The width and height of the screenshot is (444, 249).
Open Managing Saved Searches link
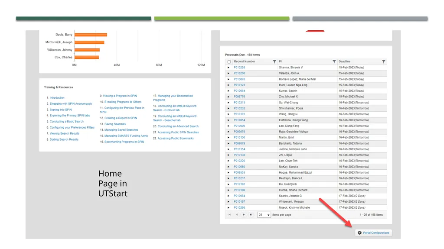coord(121,129)
